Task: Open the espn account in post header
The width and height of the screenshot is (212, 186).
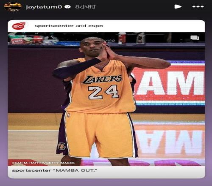Action: point(95,26)
